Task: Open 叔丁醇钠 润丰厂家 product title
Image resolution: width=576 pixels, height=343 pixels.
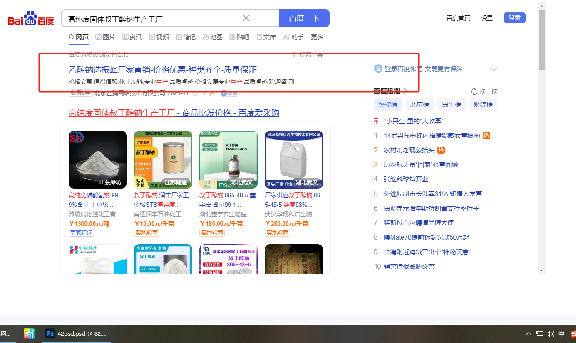Action: 161,200
